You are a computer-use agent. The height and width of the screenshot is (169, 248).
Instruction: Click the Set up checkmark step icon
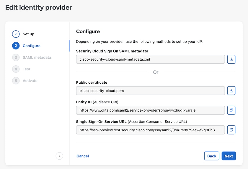(x=16, y=34)
